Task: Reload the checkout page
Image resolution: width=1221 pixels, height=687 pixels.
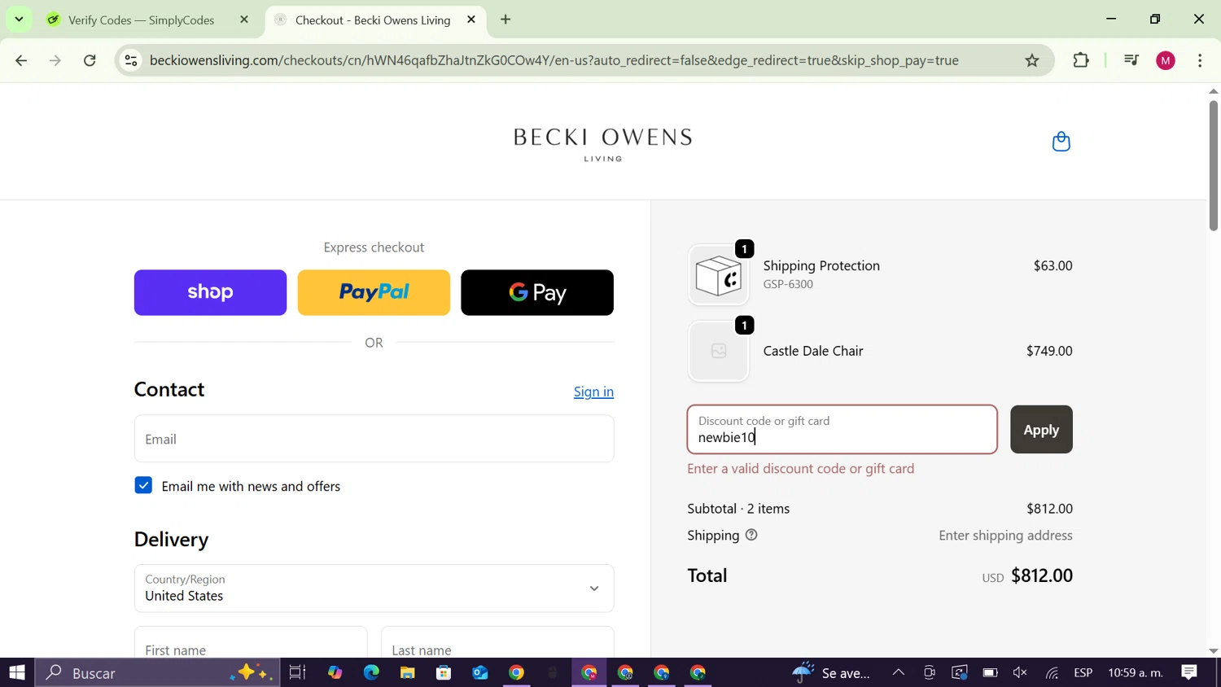Action: tap(90, 60)
